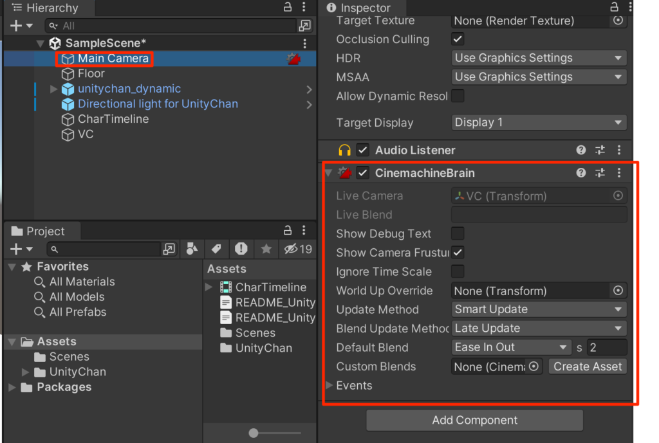Select All Models favorite
This screenshot has height=443, width=659.
(x=77, y=297)
